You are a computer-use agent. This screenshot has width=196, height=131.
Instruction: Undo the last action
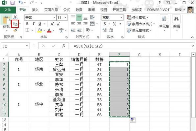tap(20, 3)
